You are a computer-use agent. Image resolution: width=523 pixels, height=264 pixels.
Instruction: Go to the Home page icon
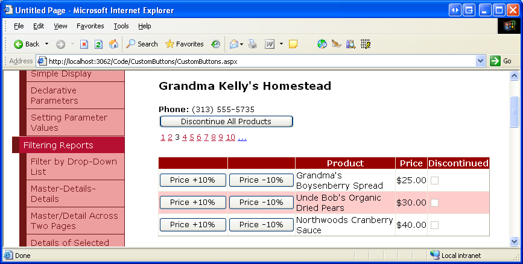(x=113, y=44)
